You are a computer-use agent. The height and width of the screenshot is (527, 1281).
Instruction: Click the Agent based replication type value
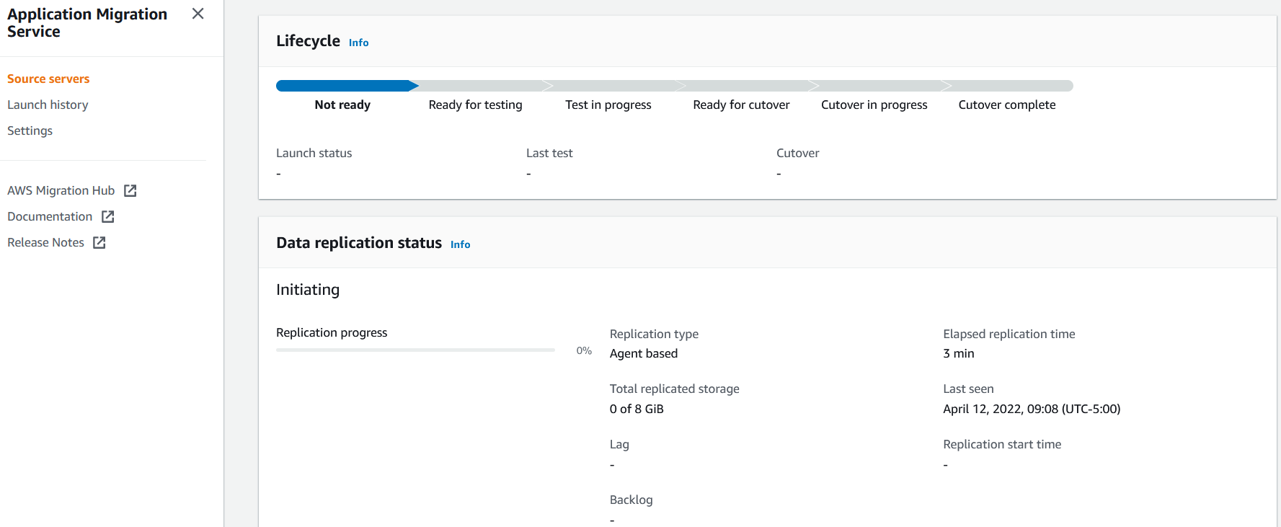click(x=644, y=353)
